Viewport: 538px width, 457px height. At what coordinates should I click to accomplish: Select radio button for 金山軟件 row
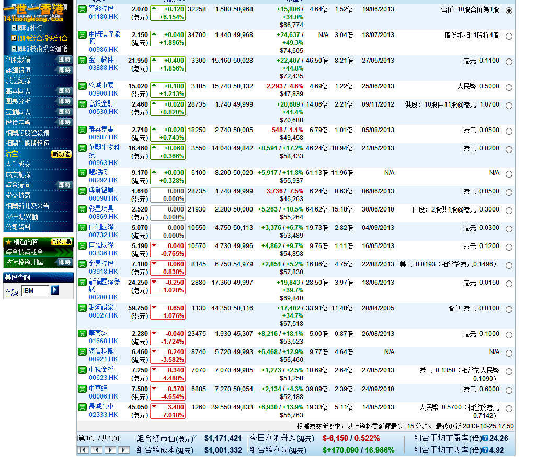(509, 62)
